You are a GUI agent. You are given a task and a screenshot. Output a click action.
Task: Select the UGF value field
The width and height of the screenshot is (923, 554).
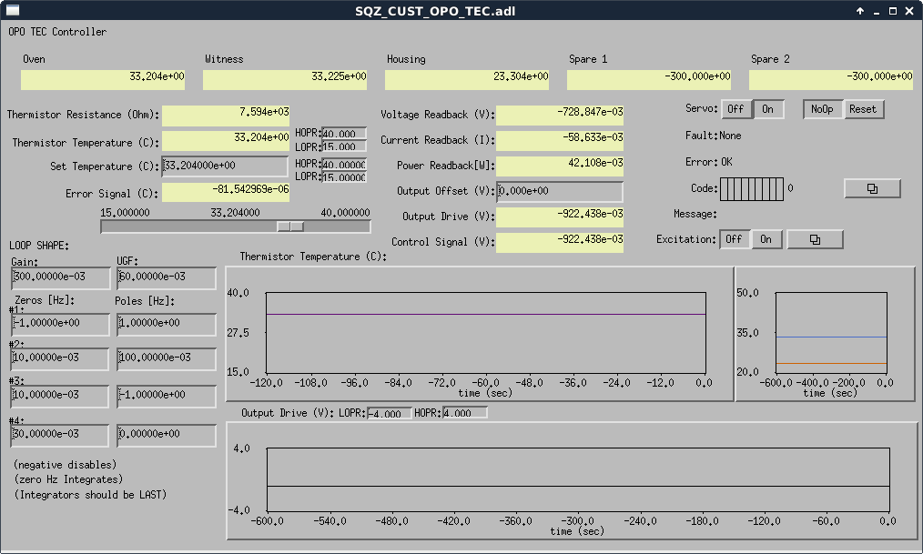[166, 277]
